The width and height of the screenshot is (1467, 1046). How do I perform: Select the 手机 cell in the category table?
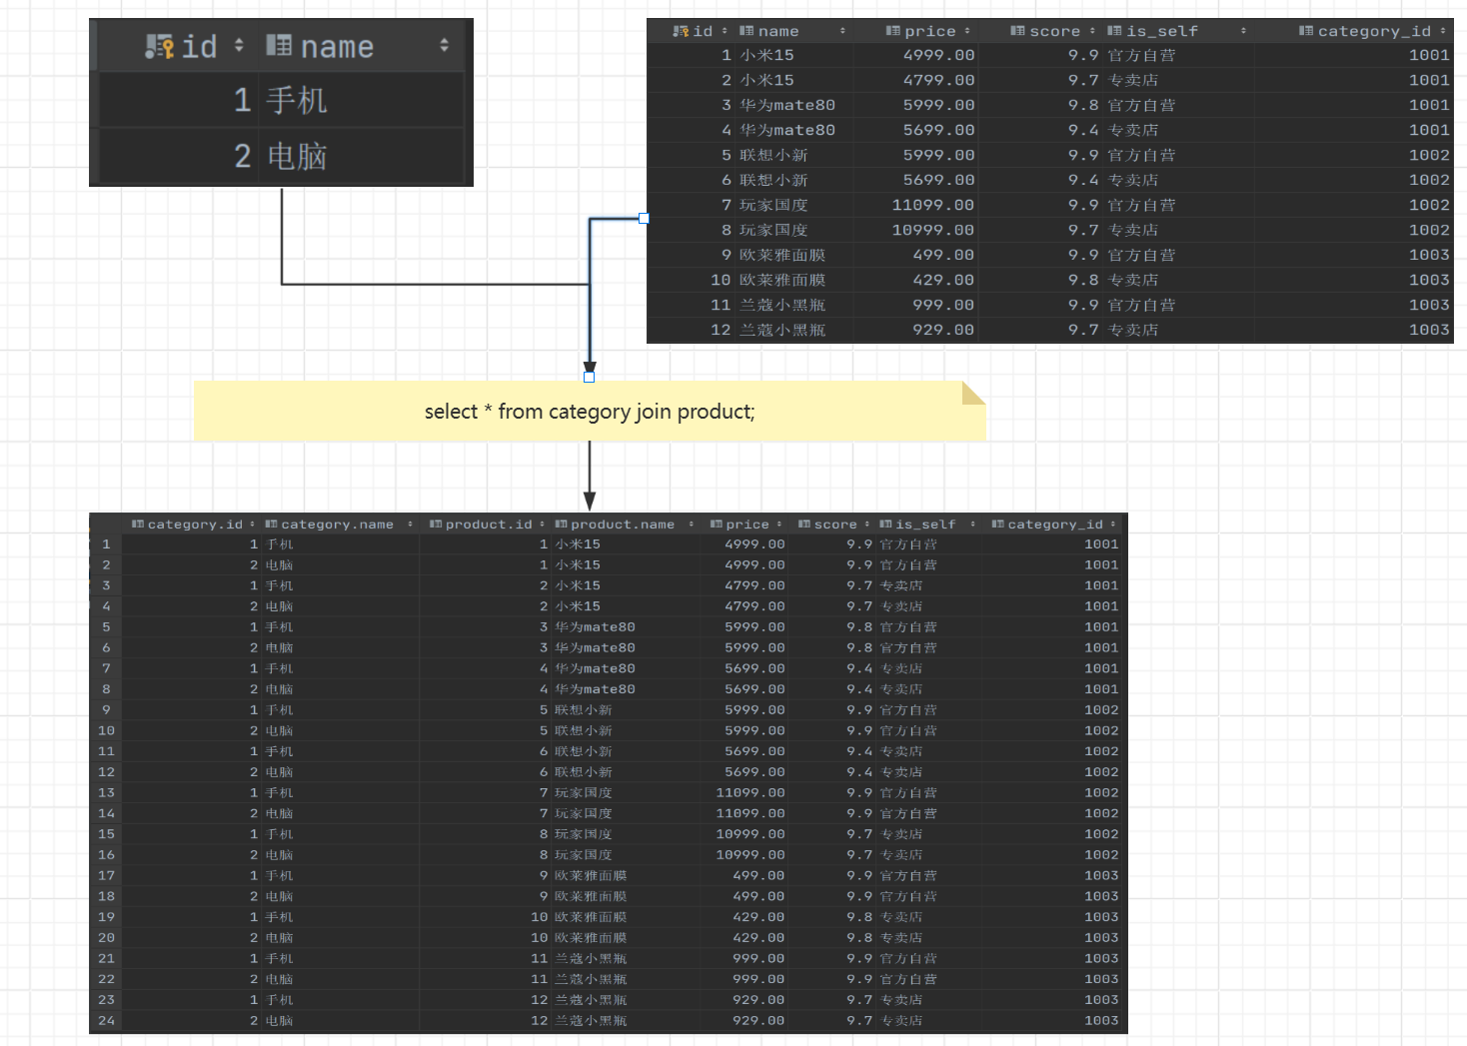pos(362,100)
